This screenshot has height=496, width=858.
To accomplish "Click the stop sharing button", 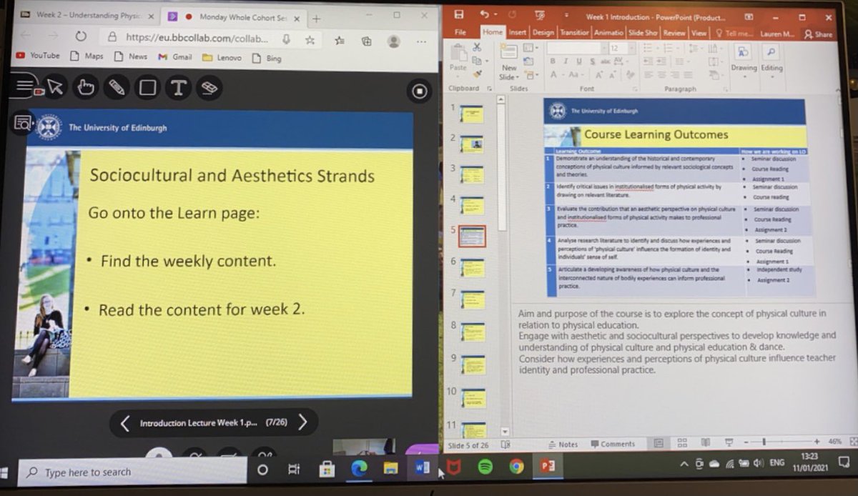I will click(419, 91).
